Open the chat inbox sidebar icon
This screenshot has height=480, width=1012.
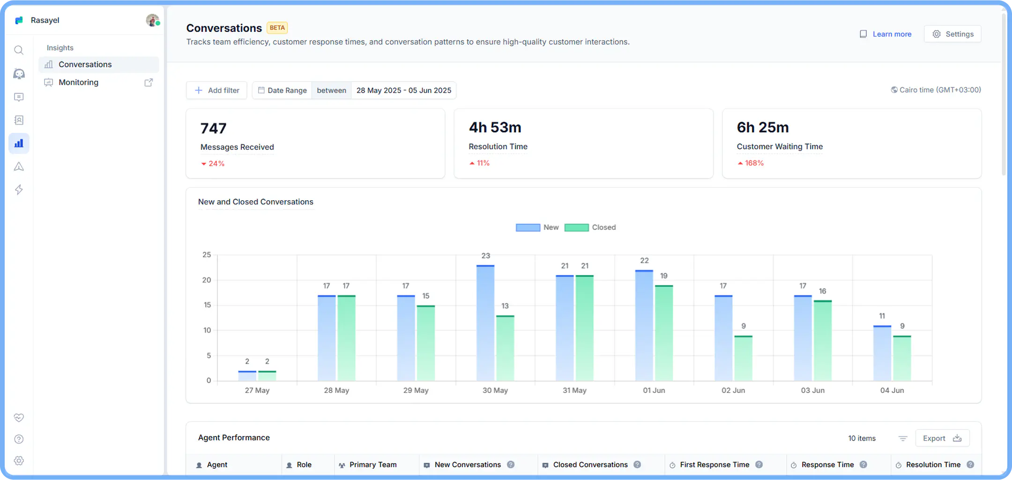(x=19, y=97)
